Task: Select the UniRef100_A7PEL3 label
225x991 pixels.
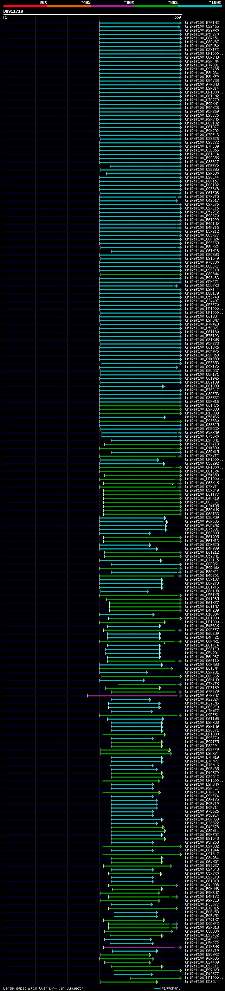Action: (201, 135)
